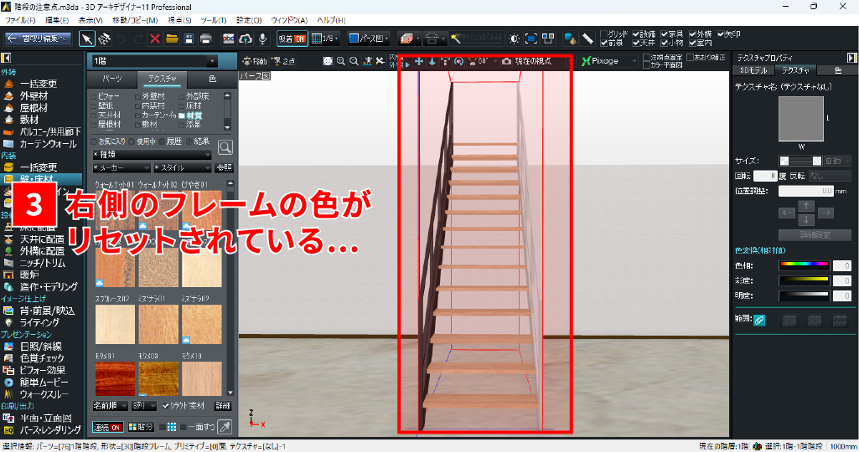The height and width of the screenshot is (452, 859).
Task: Select ライティング in left navigation
Action: pyautogui.click(x=39, y=322)
